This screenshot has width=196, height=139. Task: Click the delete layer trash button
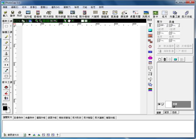[165, 60]
